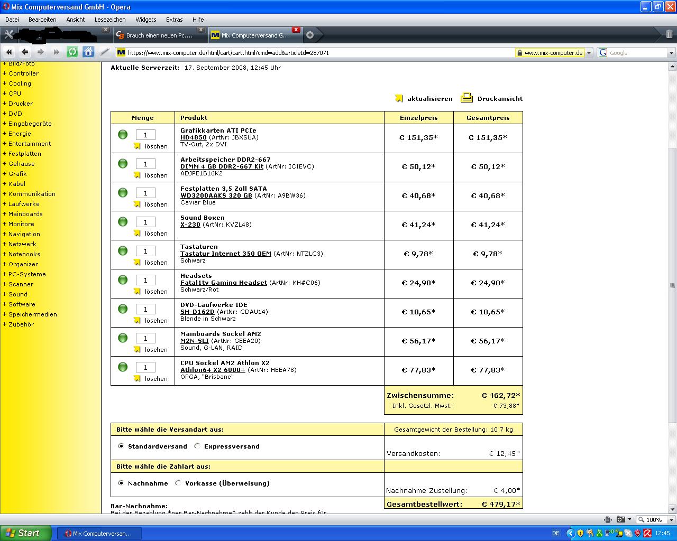Select Expressversand shipping option
Viewport: 677px width, 541px height.
click(x=197, y=446)
